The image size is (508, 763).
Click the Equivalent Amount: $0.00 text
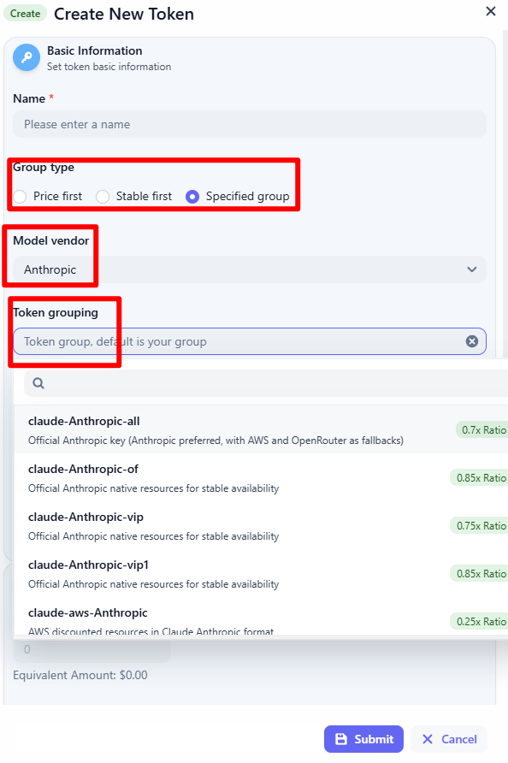point(80,676)
